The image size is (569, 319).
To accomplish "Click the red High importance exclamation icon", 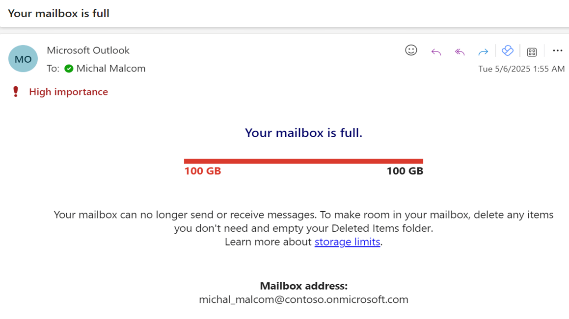I will click(x=16, y=92).
